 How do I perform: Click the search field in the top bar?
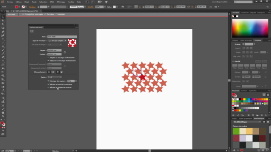(243, 2)
